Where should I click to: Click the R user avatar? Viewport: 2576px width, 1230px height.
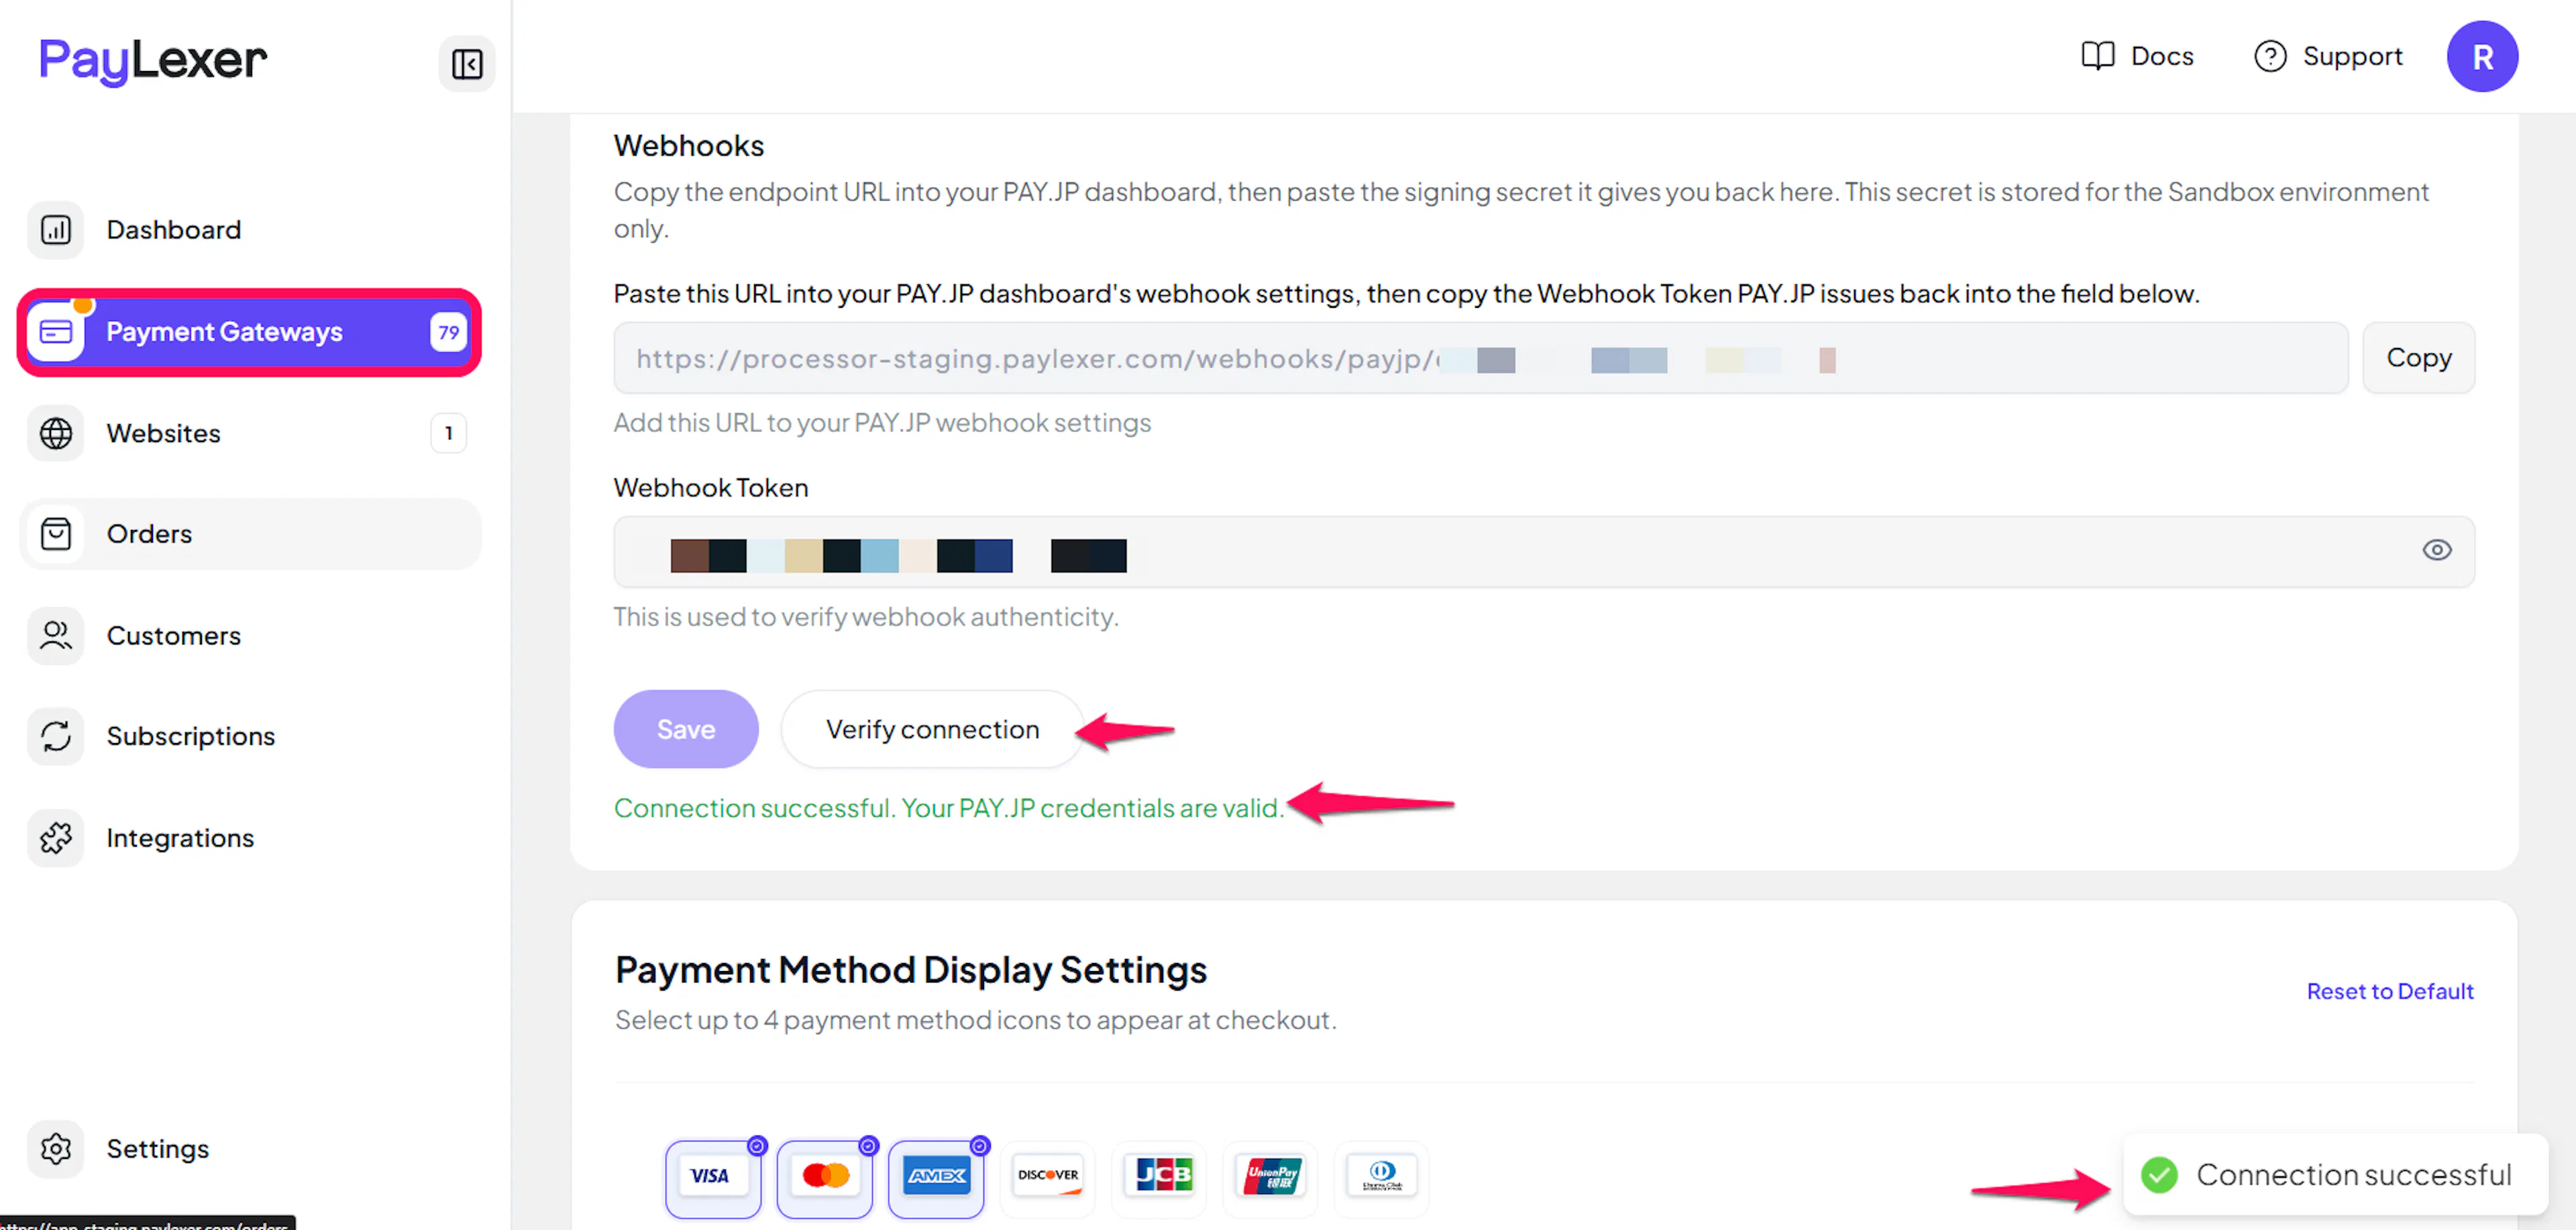[2482, 57]
